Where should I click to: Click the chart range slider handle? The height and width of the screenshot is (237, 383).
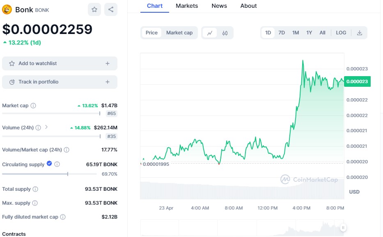[343, 228]
